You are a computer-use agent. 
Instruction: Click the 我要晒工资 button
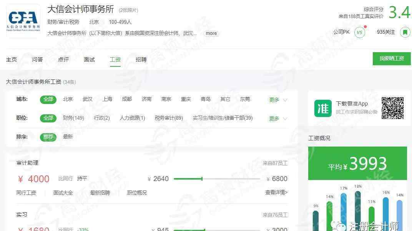pos(392,58)
